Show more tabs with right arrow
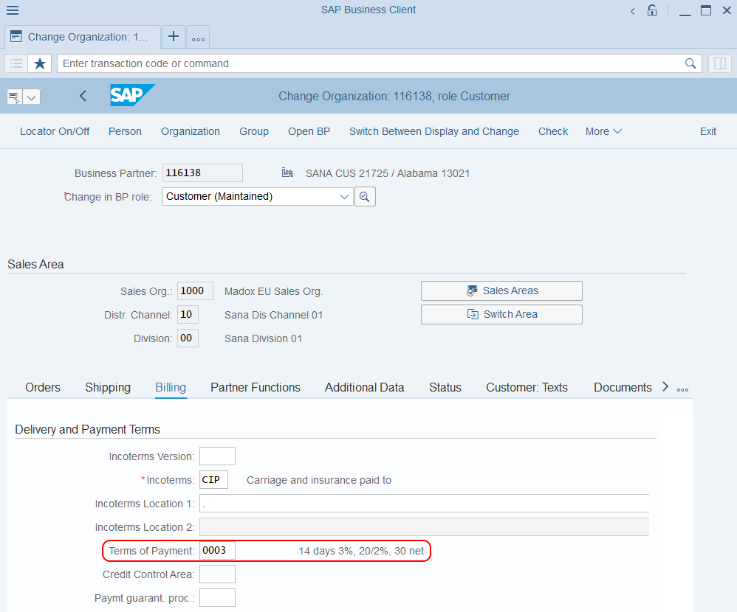Image resolution: width=737 pixels, height=612 pixels. pyautogui.click(x=665, y=386)
